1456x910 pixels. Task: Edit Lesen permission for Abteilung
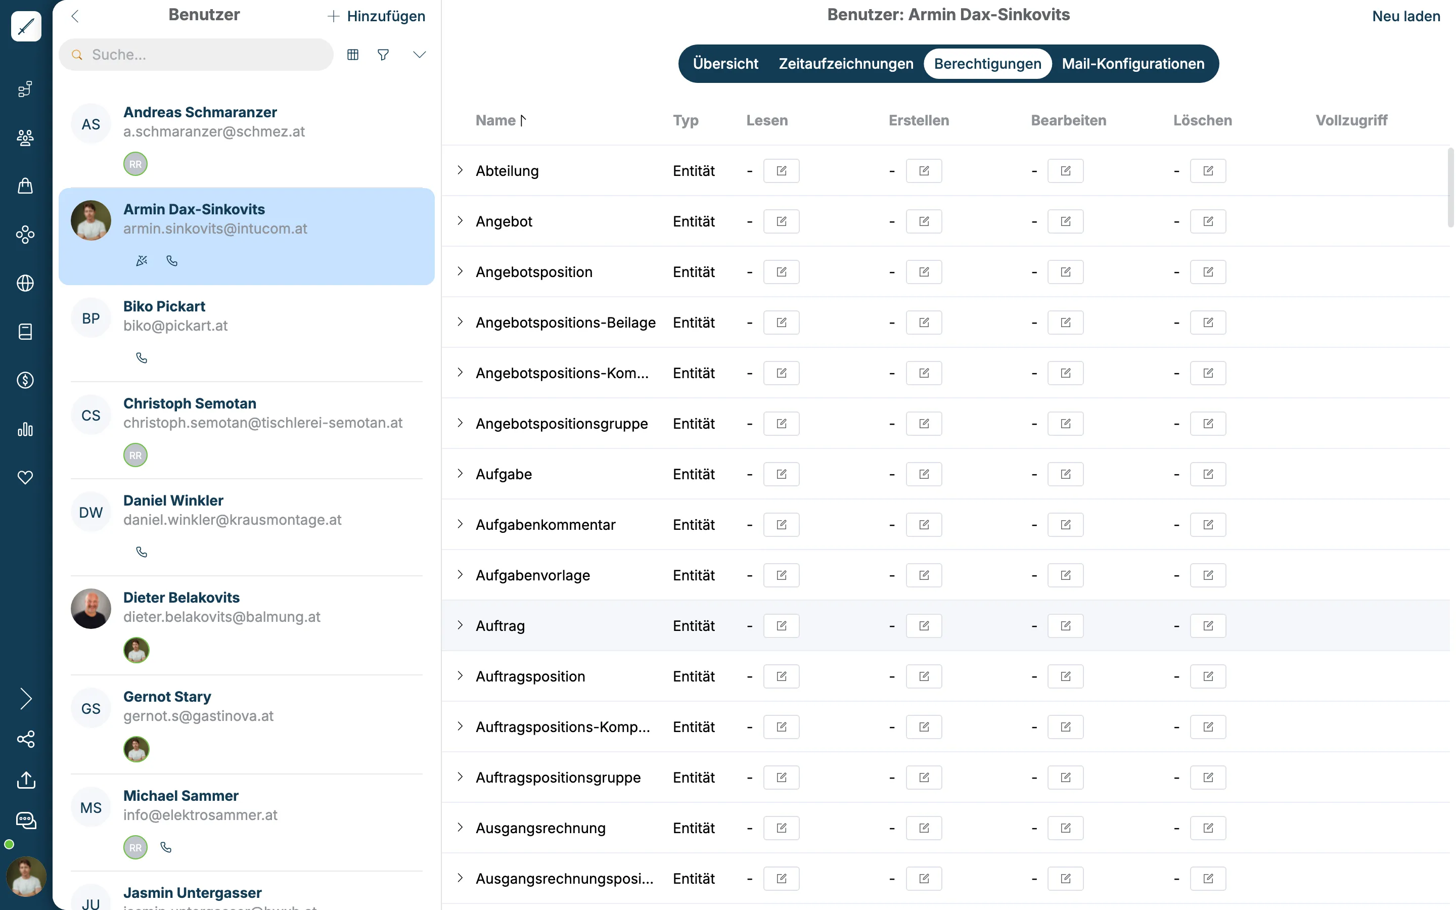[781, 171]
